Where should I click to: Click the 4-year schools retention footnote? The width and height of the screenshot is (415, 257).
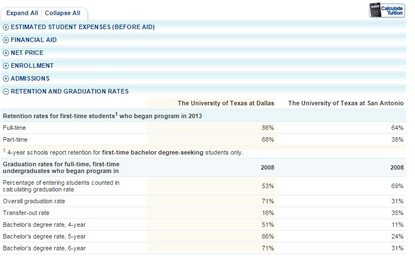tap(123, 152)
